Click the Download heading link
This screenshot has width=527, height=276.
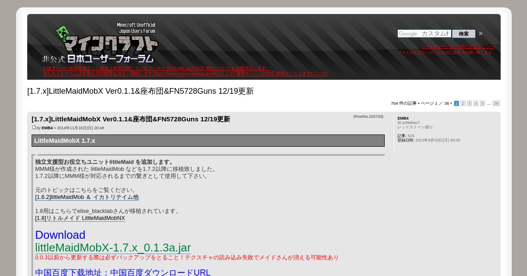(x=60, y=235)
